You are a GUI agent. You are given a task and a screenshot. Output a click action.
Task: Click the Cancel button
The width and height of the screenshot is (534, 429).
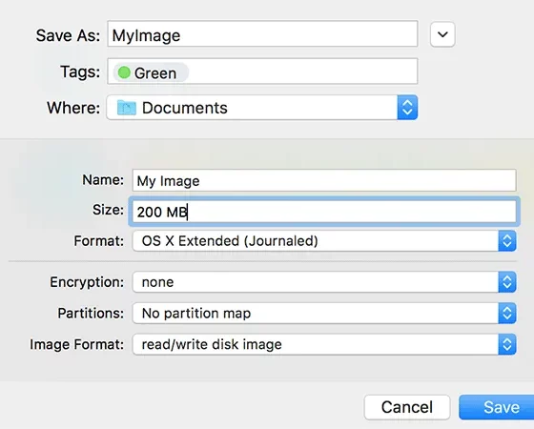pyautogui.click(x=407, y=407)
